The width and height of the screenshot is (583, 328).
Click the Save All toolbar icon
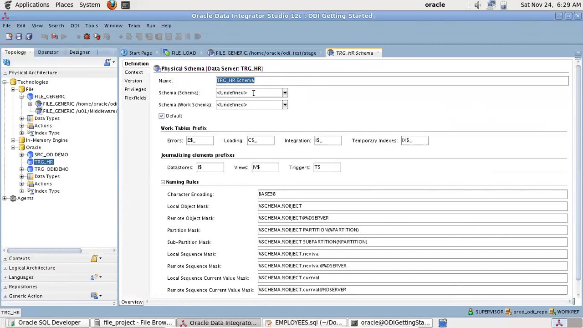tap(29, 36)
